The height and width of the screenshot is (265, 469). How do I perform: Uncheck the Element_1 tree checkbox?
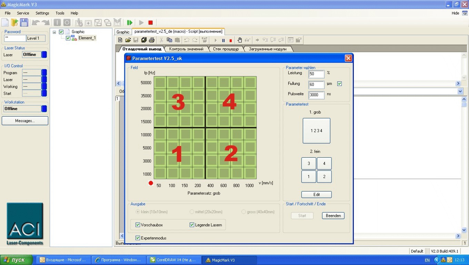point(68,38)
